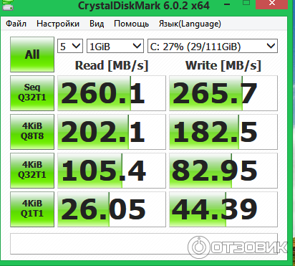Viewport: 295px width, 266px height.
Task: Select the 105.4 read result
Action: point(112,171)
